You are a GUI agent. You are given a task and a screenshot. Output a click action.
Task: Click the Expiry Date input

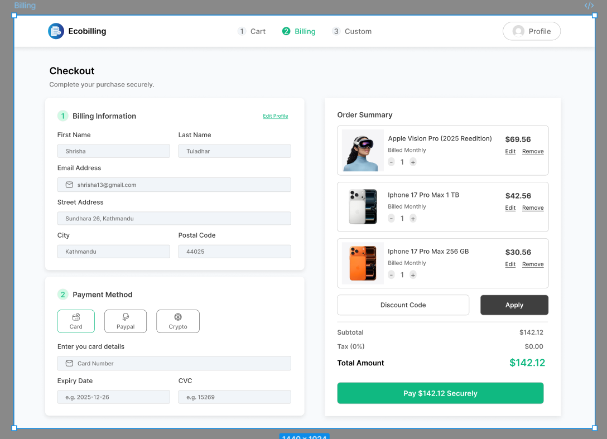[113, 397]
